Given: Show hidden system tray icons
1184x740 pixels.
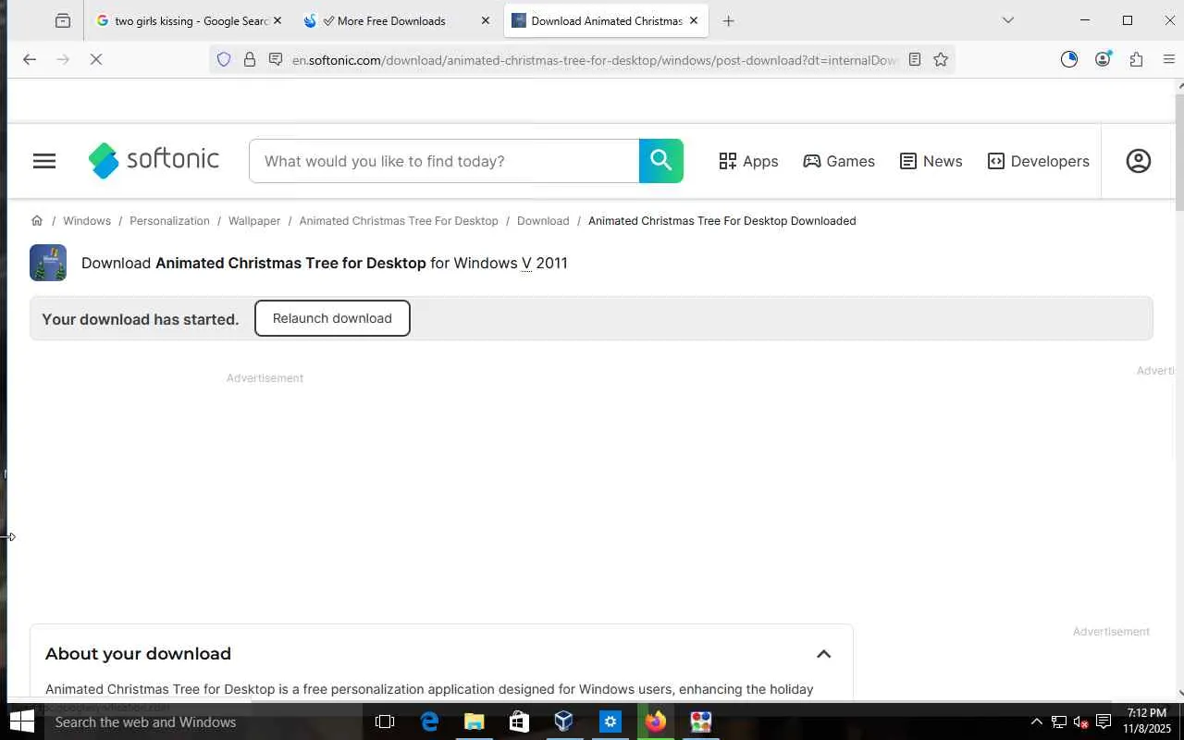Looking at the screenshot, I should click(1036, 721).
